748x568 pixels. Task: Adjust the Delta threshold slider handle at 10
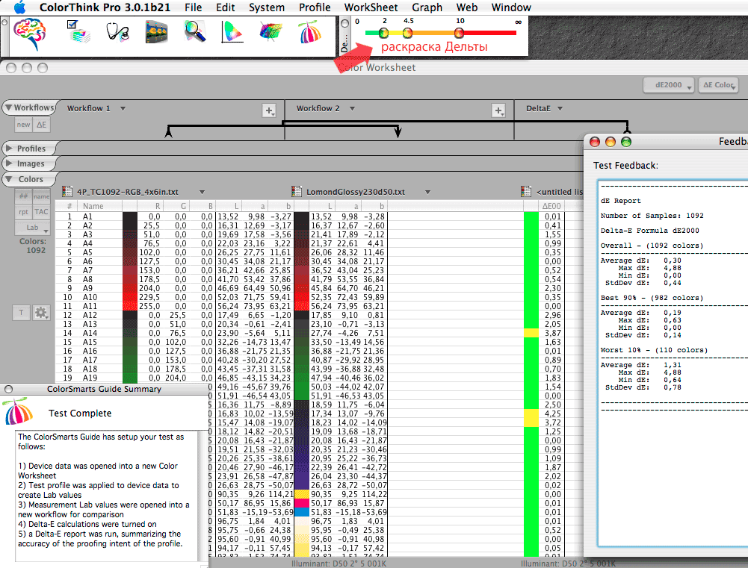coord(459,33)
